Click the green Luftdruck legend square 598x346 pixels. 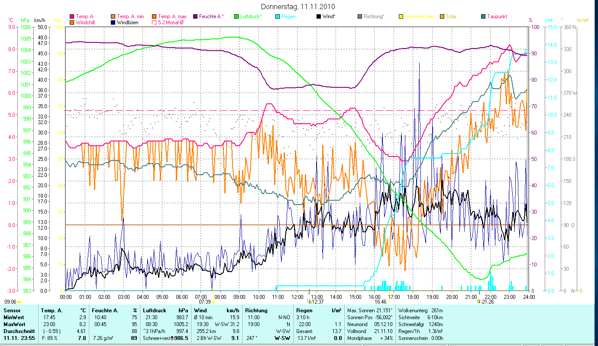click(x=236, y=16)
